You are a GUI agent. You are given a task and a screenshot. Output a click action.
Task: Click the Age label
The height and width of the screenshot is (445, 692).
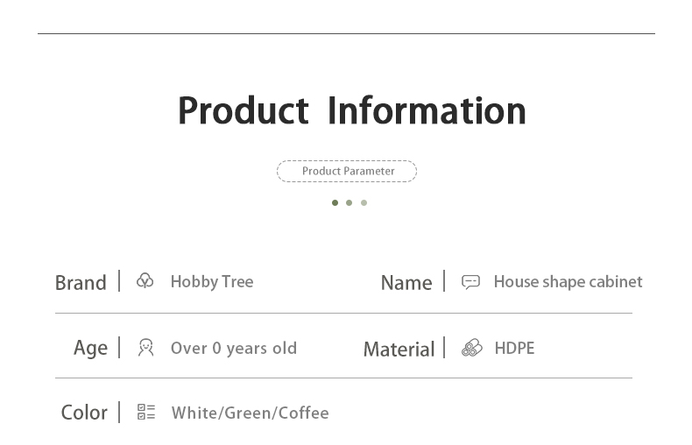pyautogui.click(x=90, y=348)
